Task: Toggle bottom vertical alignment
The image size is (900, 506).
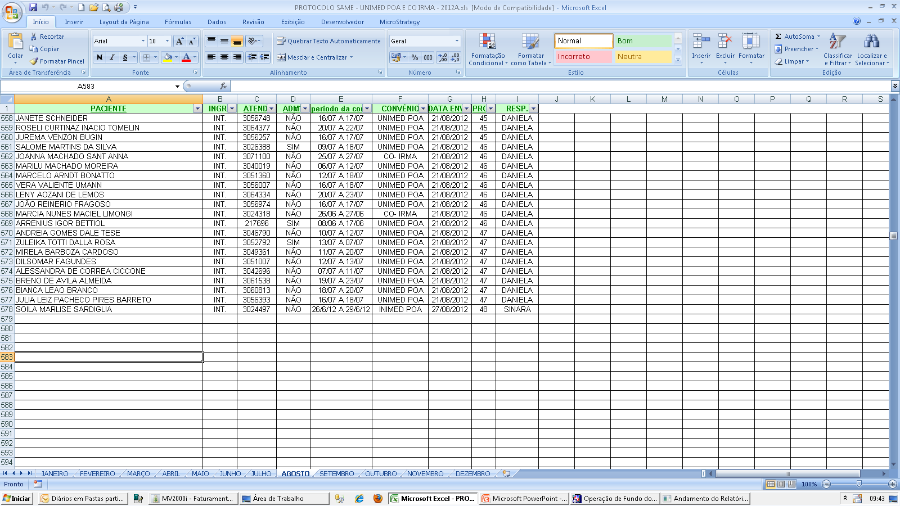Action: tap(237, 41)
